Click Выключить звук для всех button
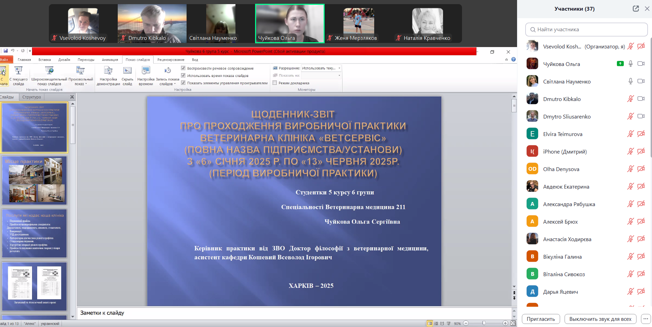Screen dimensions: 652x327 (600, 319)
